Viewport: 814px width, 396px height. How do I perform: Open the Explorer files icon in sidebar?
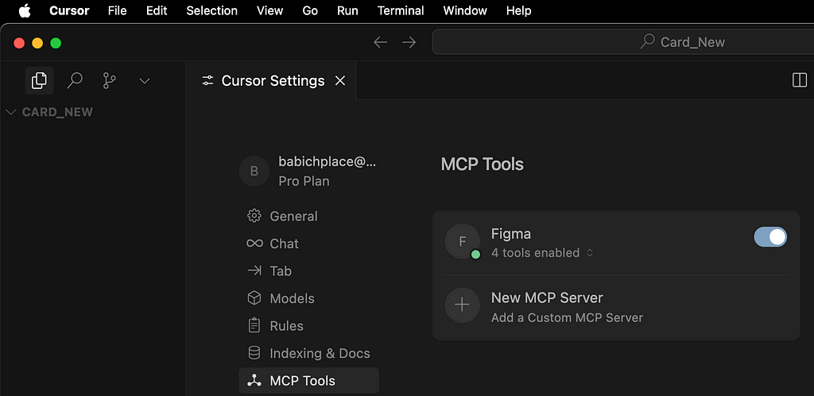[x=39, y=80]
